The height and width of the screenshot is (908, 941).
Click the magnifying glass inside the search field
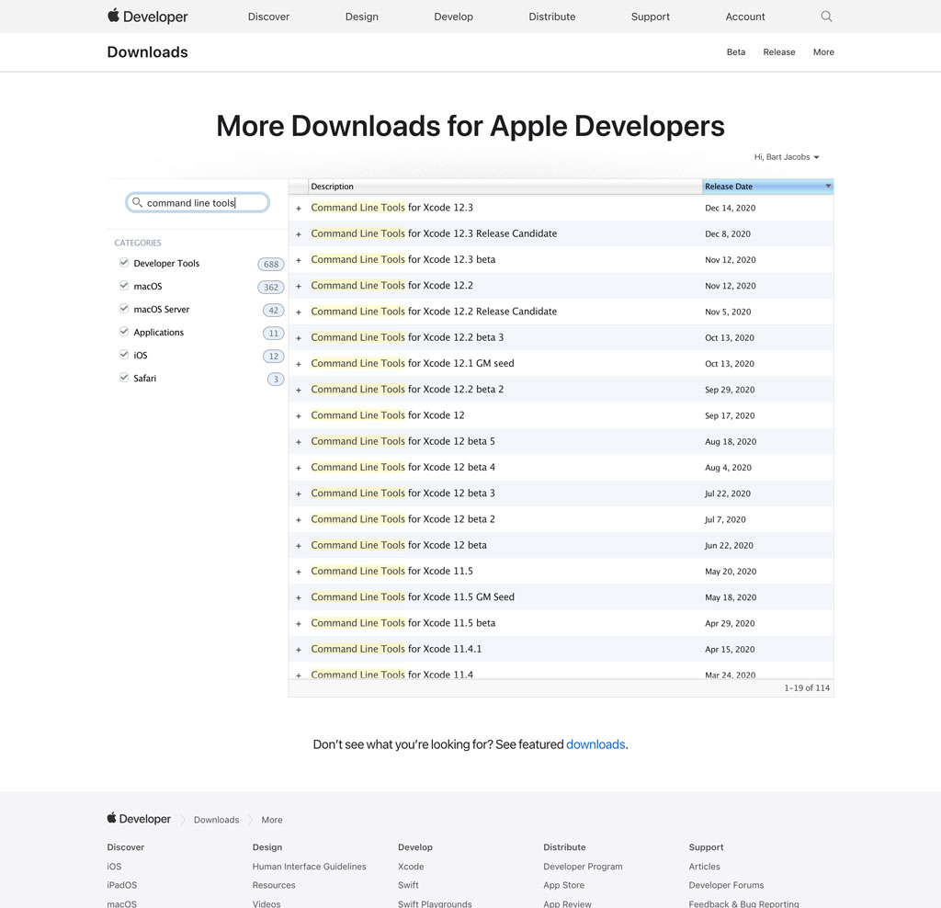pos(136,202)
